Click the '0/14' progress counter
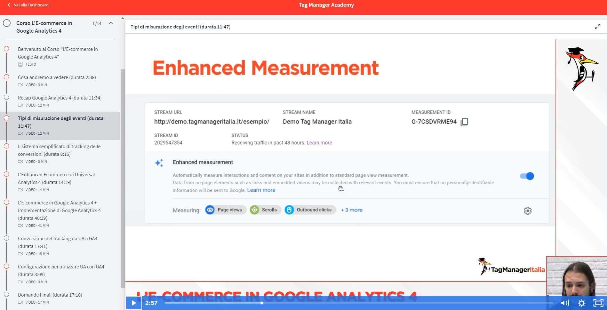The width and height of the screenshot is (607, 310). (x=97, y=23)
